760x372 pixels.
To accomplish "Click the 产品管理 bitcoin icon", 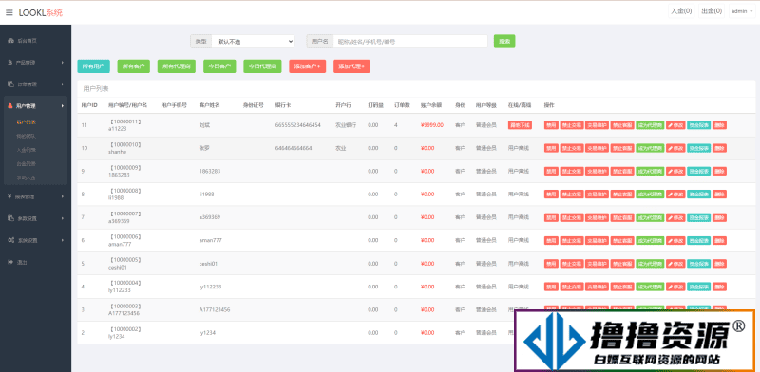I will (x=10, y=63).
